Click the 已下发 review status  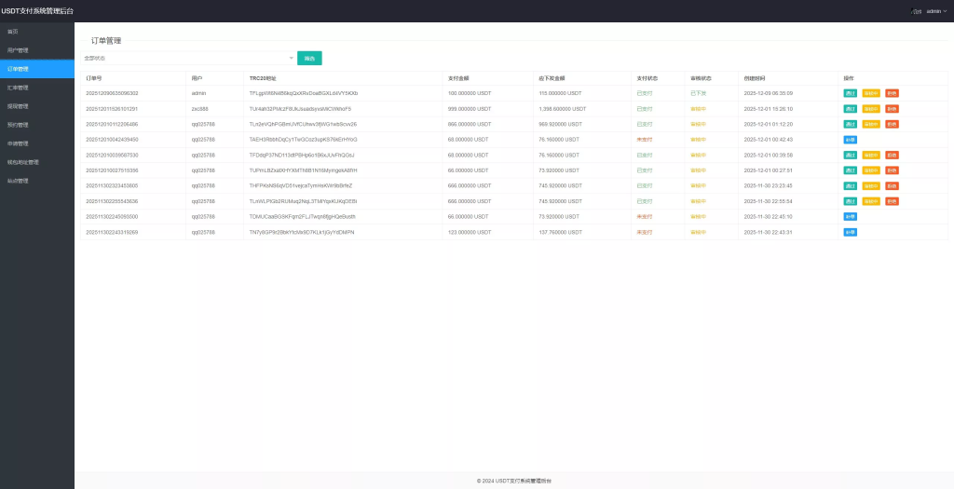point(699,93)
